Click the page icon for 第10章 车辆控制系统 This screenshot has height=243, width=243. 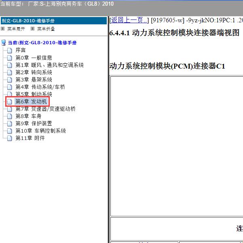pyautogui.click(x=10, y=131)
